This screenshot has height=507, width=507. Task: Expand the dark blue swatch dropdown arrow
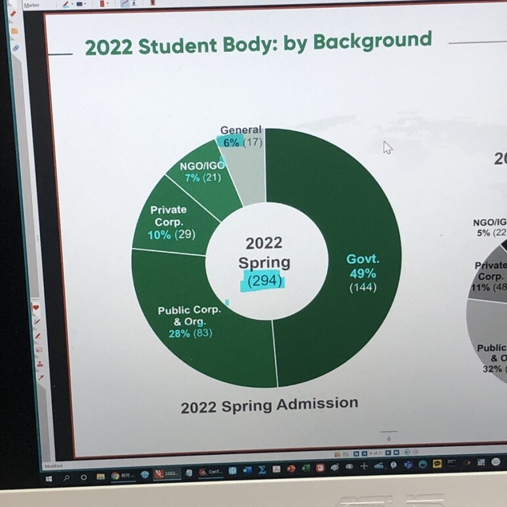pyautogui.click(x=85, y=3)
